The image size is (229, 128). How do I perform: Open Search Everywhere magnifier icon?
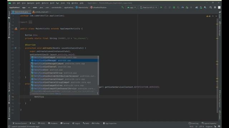point(211,7)
